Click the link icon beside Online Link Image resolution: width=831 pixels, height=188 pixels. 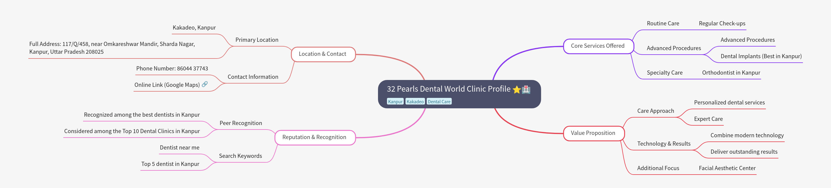coord(204,84)
